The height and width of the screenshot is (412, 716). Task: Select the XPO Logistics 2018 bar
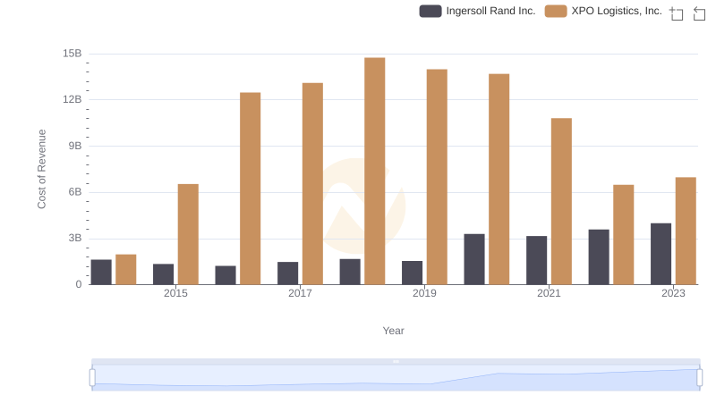(x=375, y=171)
